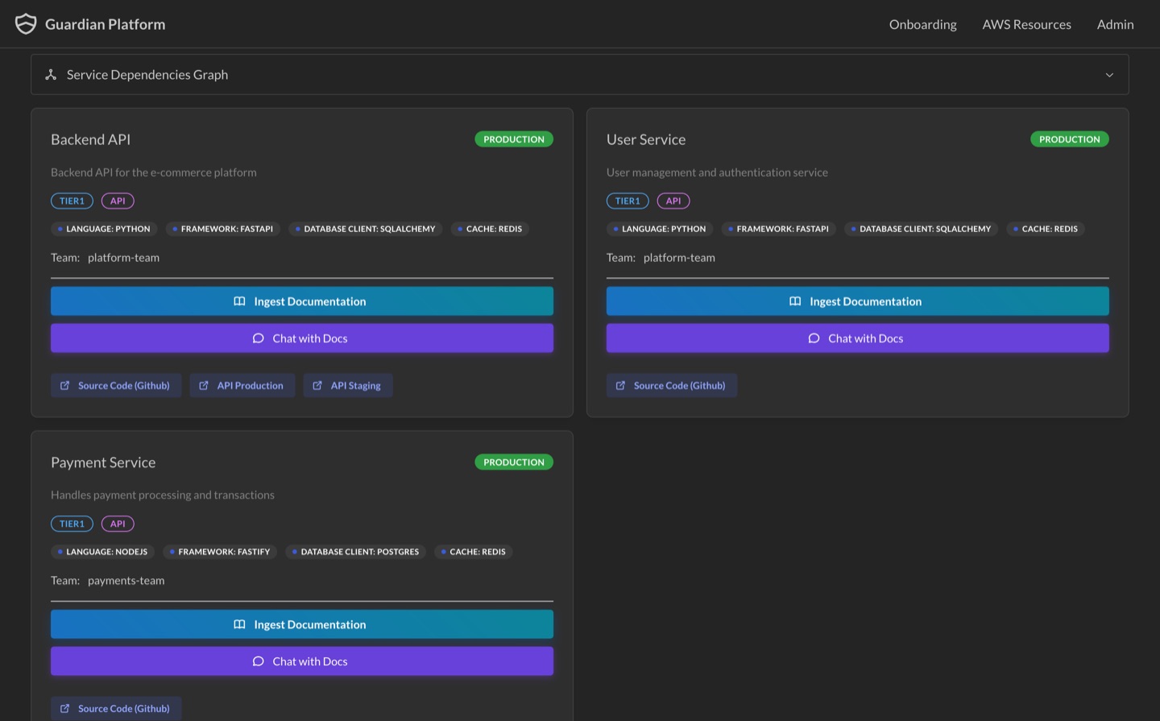Click the Backend API card title

click(90, 139)
